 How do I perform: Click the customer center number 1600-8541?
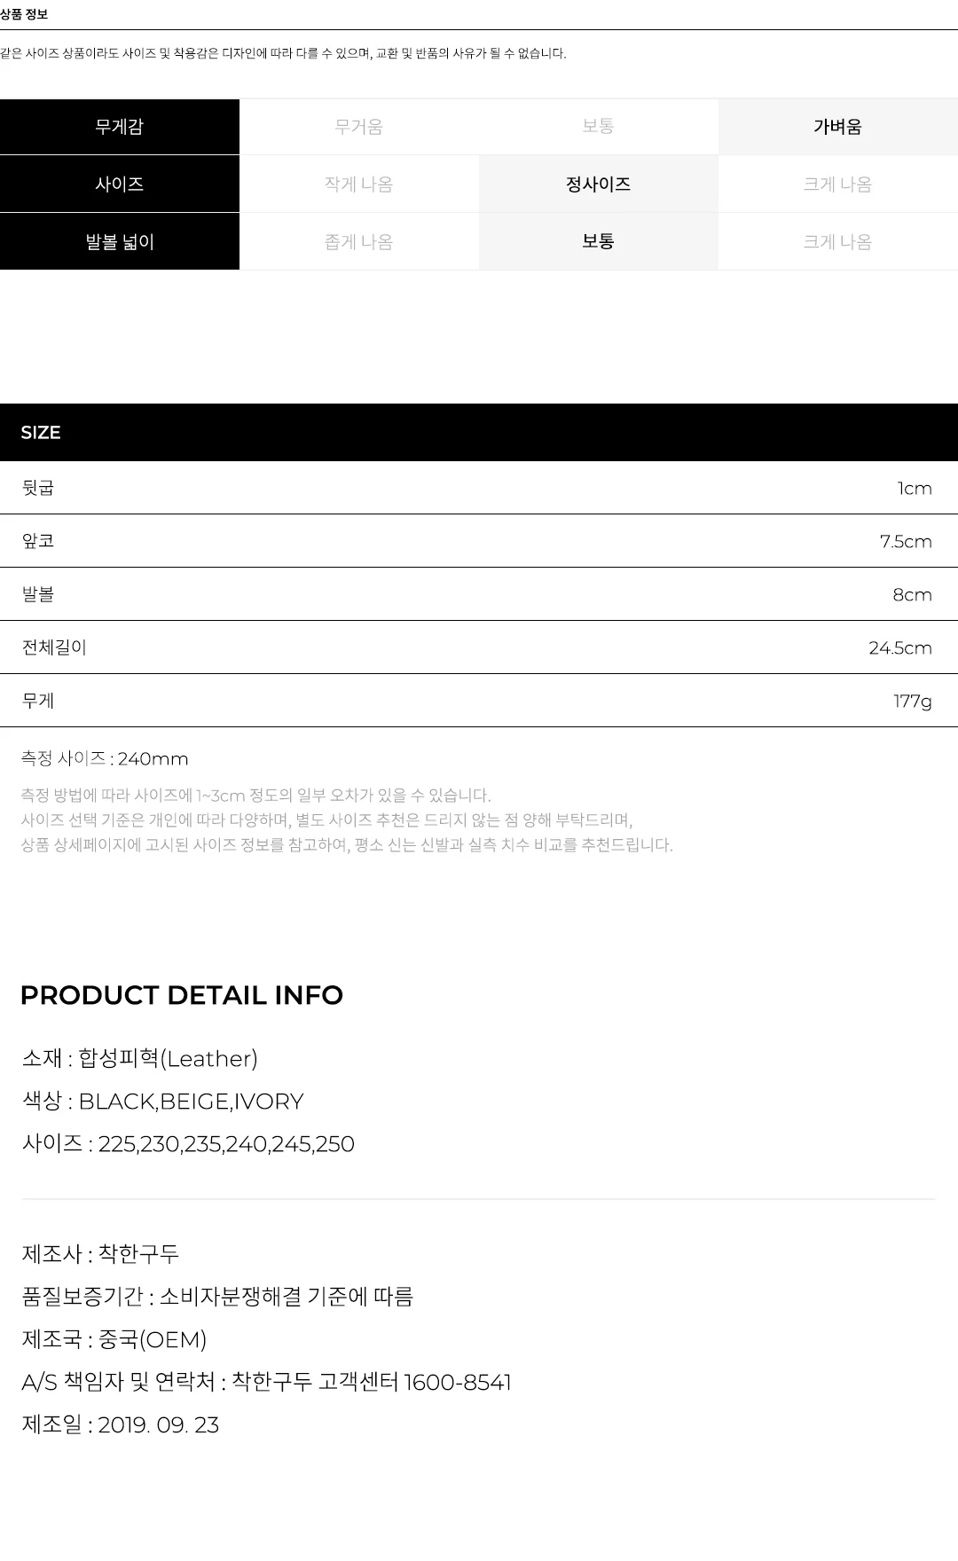click(458, 1383)
